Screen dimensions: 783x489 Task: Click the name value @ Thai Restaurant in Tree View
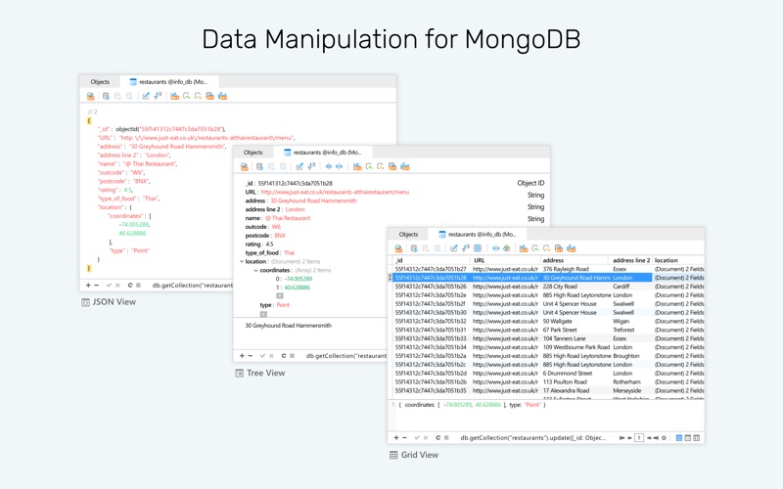(x=288, y=218)
